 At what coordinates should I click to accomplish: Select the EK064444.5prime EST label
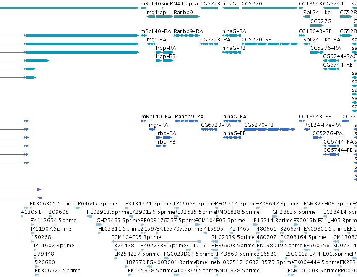pyautogui.click(x=316, y=262)
